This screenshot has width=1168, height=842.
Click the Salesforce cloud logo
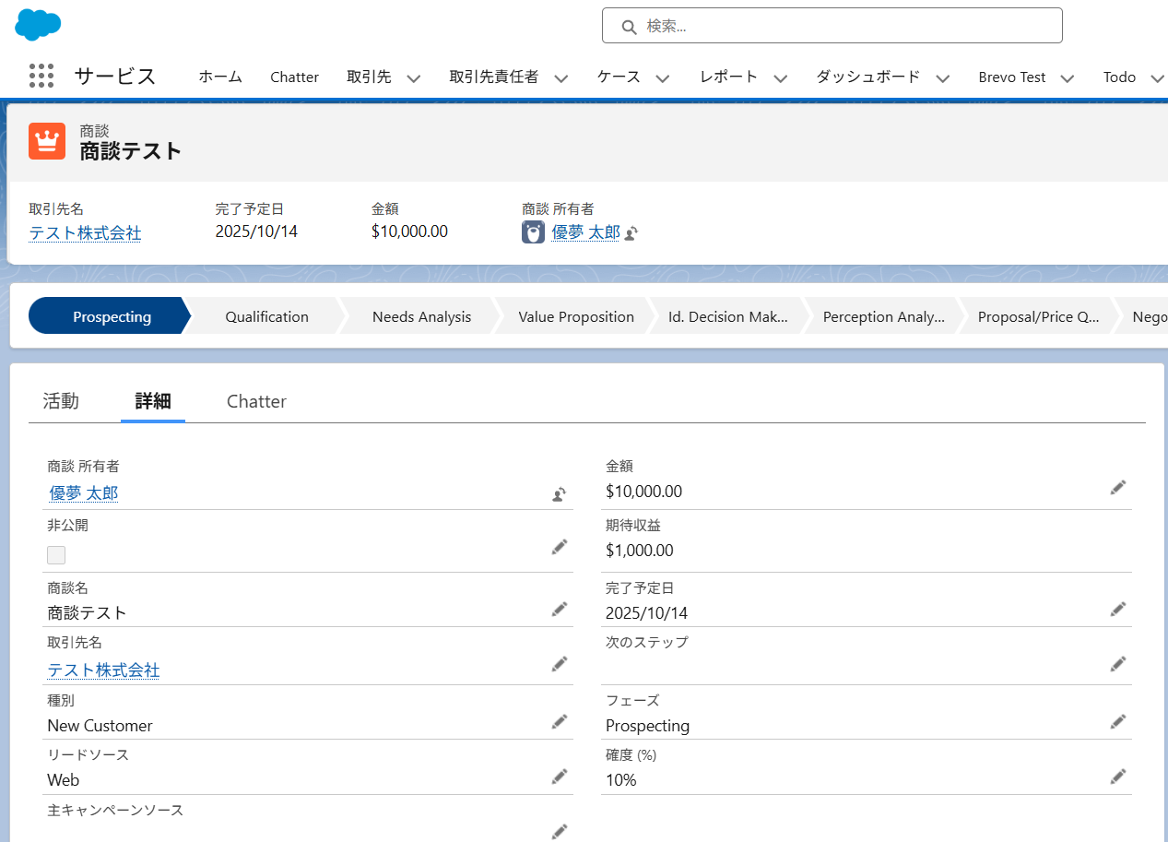(38, 25)
